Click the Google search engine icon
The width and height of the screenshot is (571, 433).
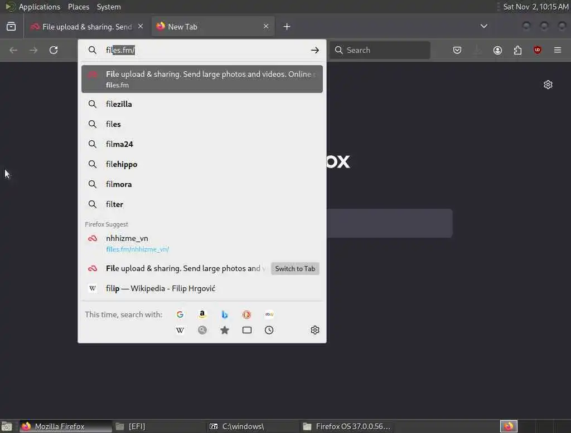[x=180, y=314]
